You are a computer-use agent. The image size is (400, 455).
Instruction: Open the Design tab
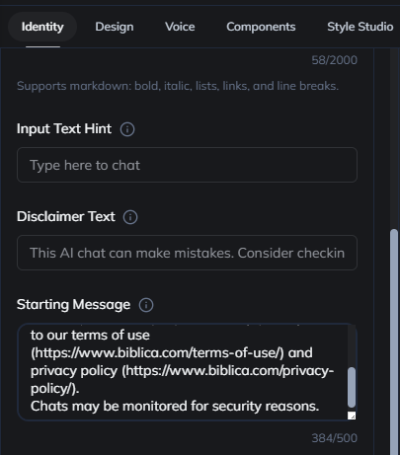[x=115, y=27]
